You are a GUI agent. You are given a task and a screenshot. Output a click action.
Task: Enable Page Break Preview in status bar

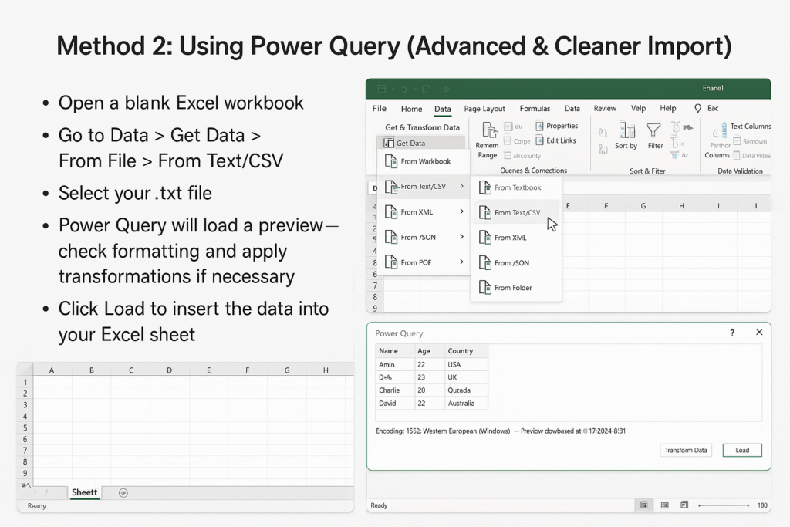click(684, 505)
